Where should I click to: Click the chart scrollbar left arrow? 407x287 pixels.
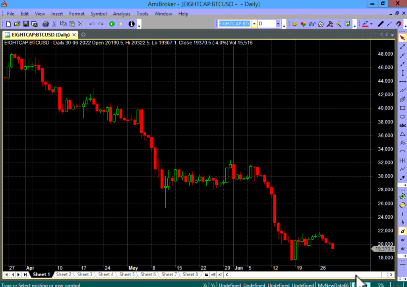tap(227, 275)
